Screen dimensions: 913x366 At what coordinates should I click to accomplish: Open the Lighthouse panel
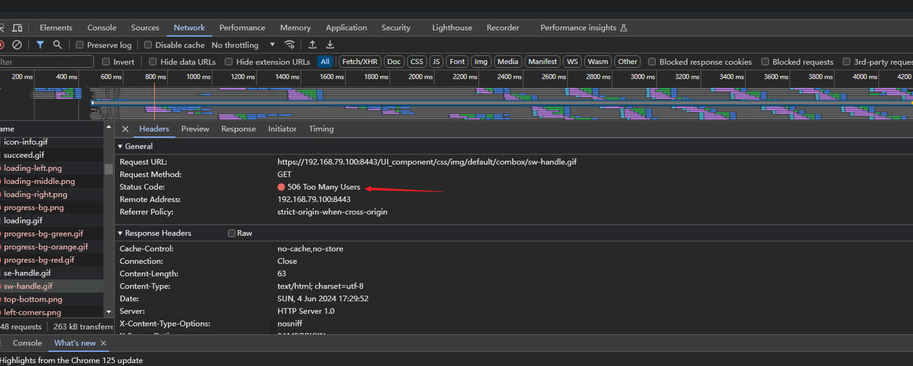(452, 27)
